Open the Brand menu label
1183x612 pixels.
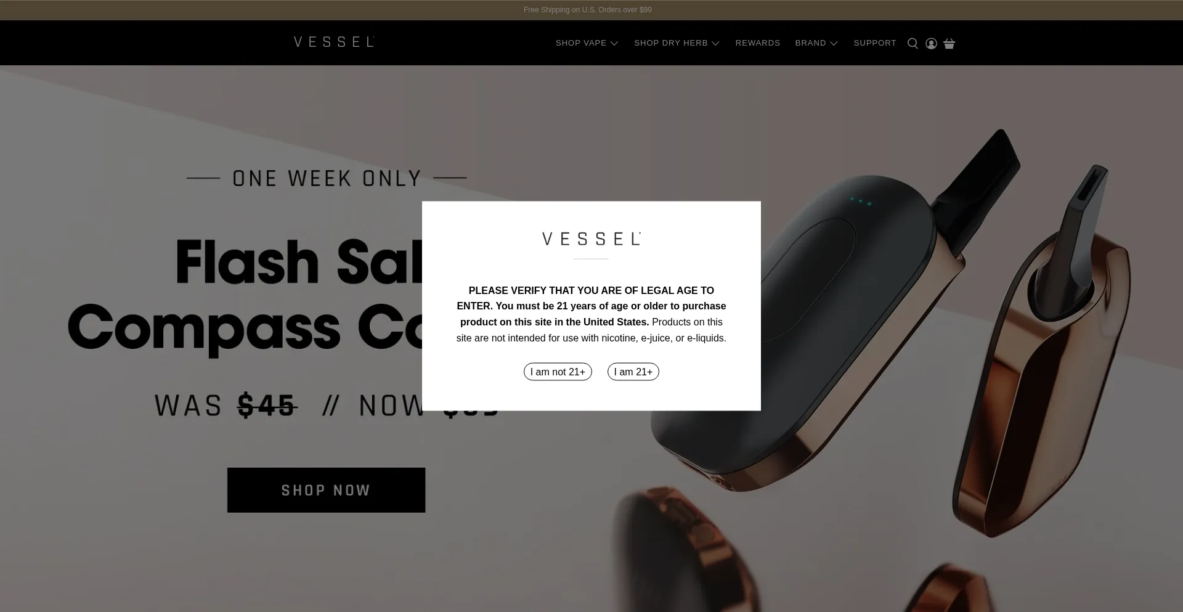pyautogui.click(x=810, y=43)
